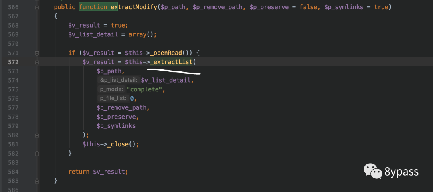The image size is (433, 192).
Task: Collapse the extractModify function fold at line 566
Action: 37,8
